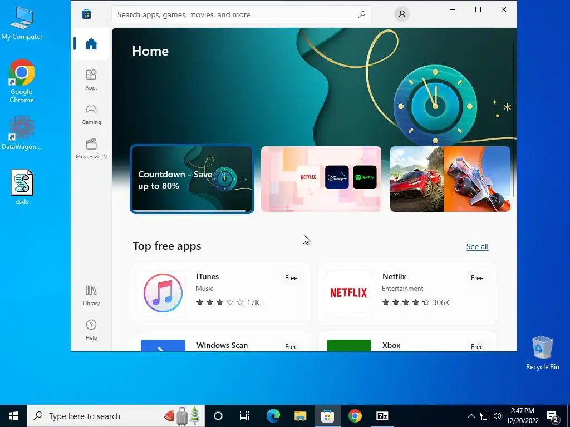Open the Library in sidebar
Viewport: 570px width, 427px height.
point(91,296)
